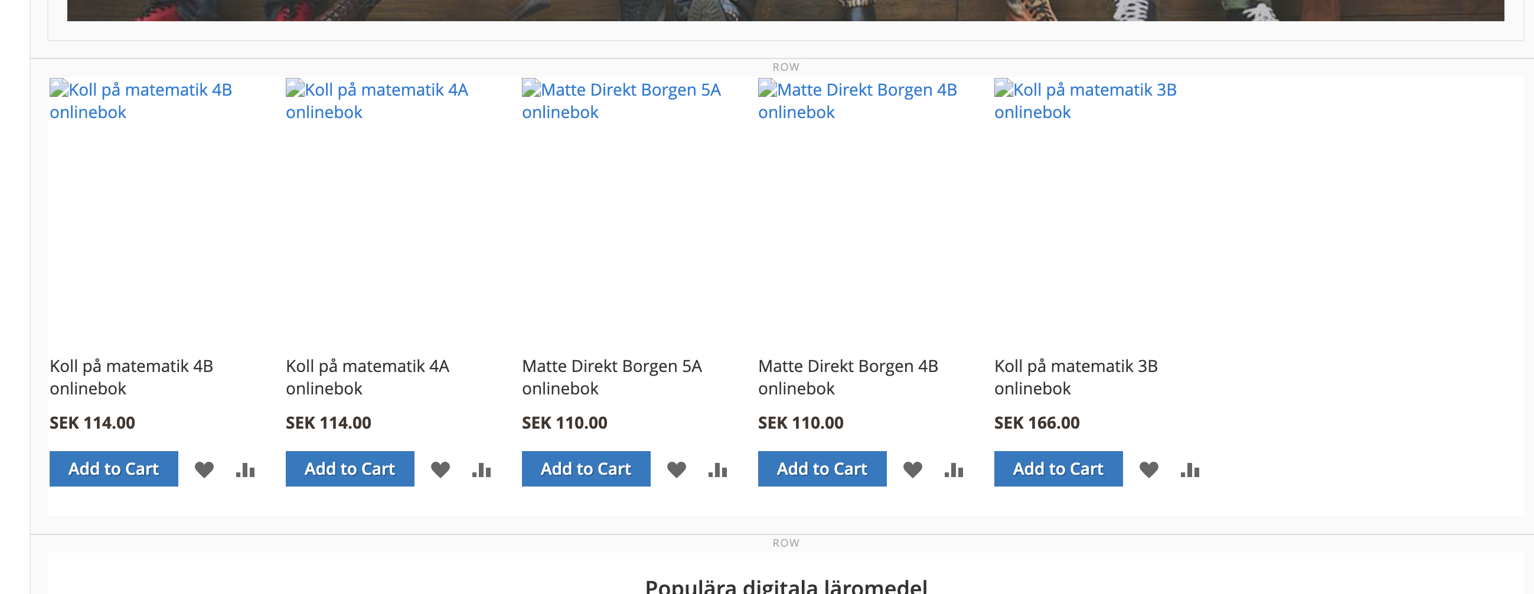Add Koll på matematik 3B to wishlist
Image resolution: width=1534 pixels, height=594 pixels.
pyautogui.click(x=1148, y=469)
